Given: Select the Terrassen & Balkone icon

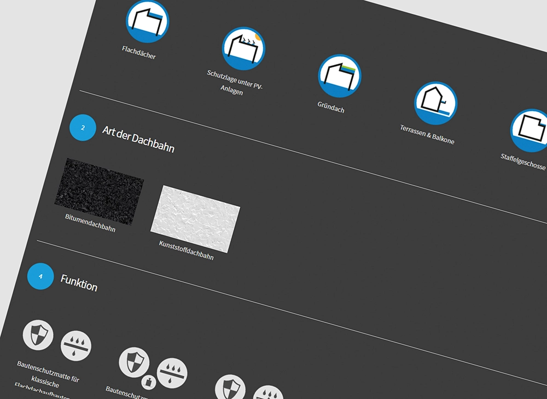Looking at the screenshot, I should click(436, 103).
